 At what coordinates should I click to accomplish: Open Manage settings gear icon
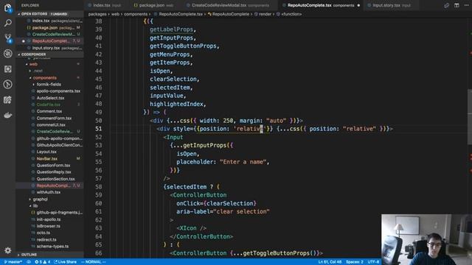(x=8, y=250)
